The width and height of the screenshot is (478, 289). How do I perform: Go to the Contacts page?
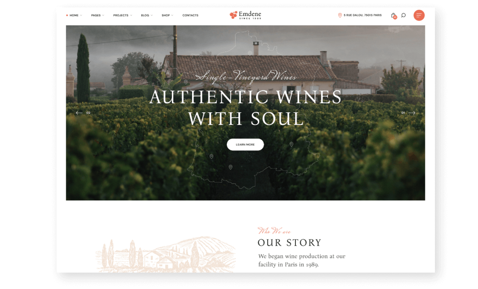[x=190, y=15]
